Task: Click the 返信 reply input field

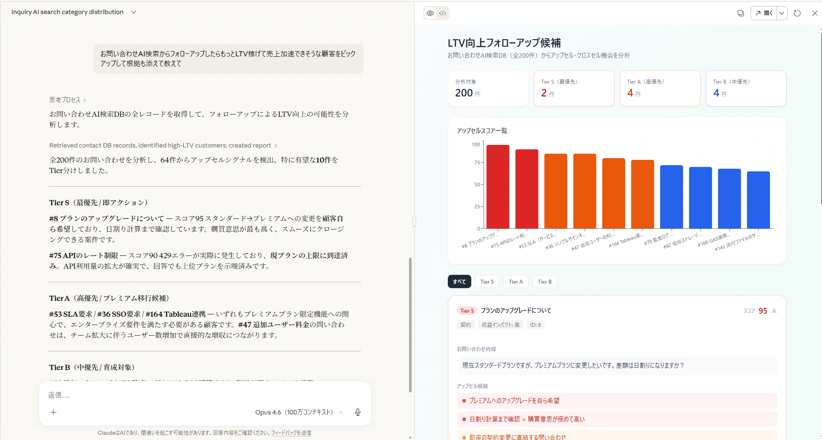Action: point(203,395)
